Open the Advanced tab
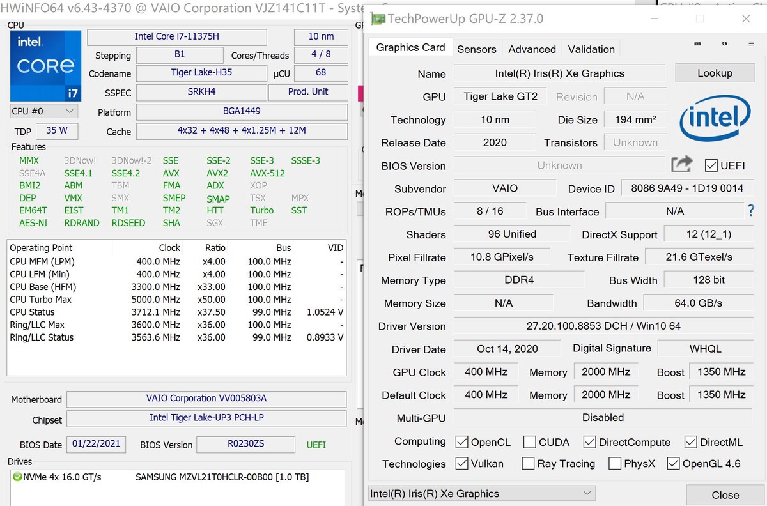The width and height of the screenshot is (767, 506). pos(532,49)
